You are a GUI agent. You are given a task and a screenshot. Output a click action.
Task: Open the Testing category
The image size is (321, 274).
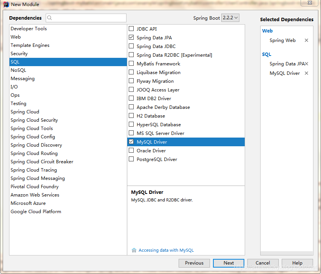point(68,104)
